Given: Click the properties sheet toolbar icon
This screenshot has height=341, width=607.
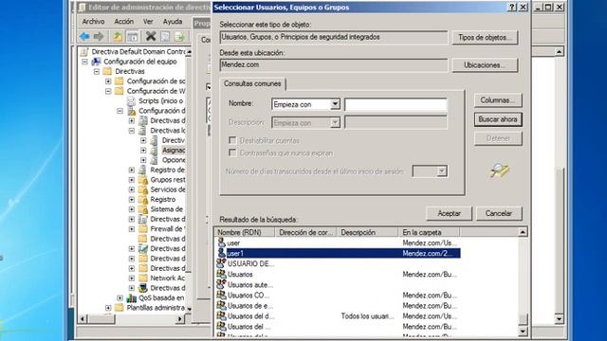Looking at the screenshot, I should tap(165, 37).
